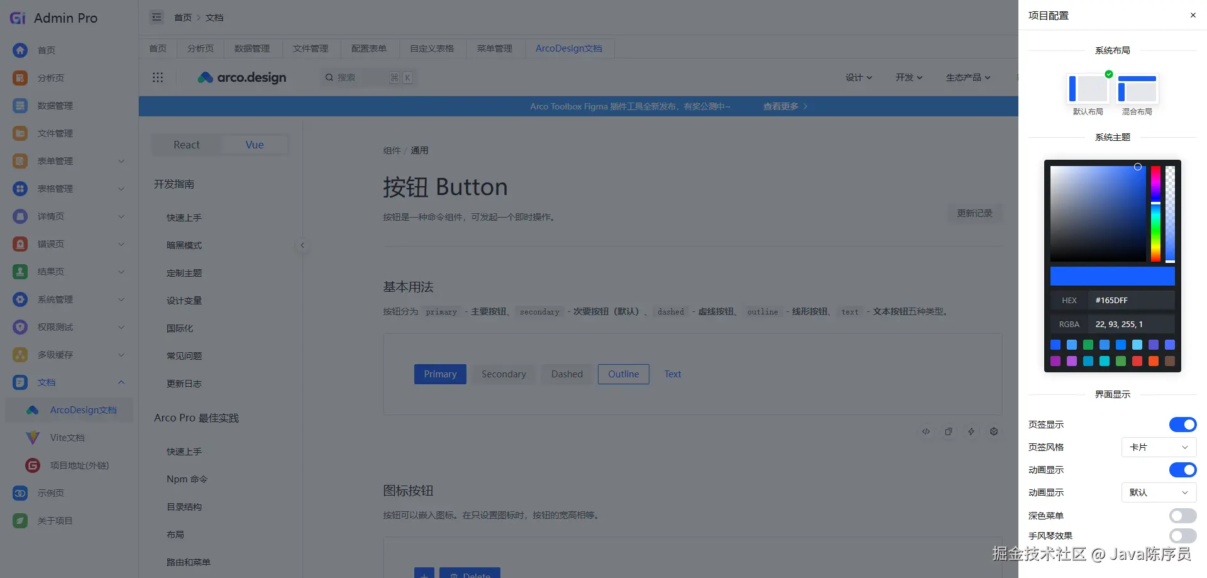Click the 数据管理 sidebar icon
Viewport: 1207px width, 578px height.
pos(20,106)
